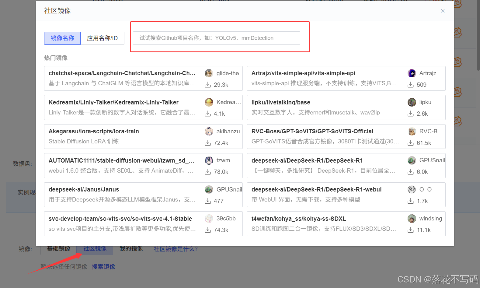Click download icon beside 78.0k
This screenshot has height=288, width=480.
coord(208,172)
